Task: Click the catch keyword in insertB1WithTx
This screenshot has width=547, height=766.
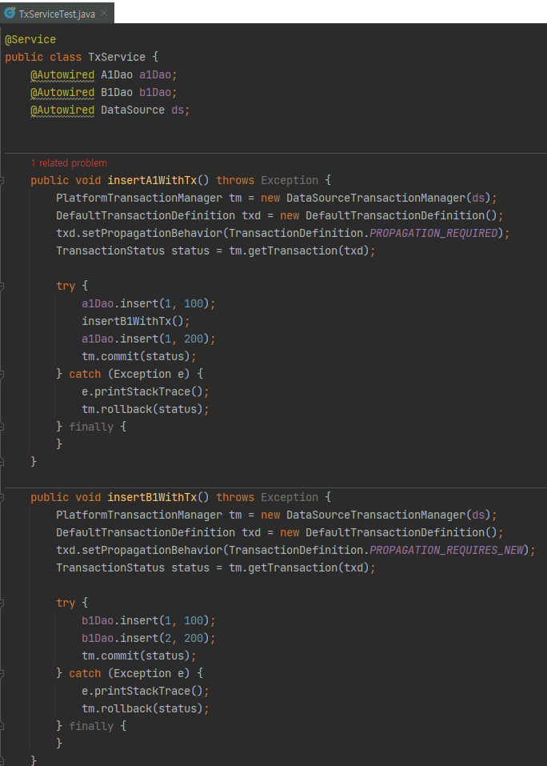Action: point(85,673)
